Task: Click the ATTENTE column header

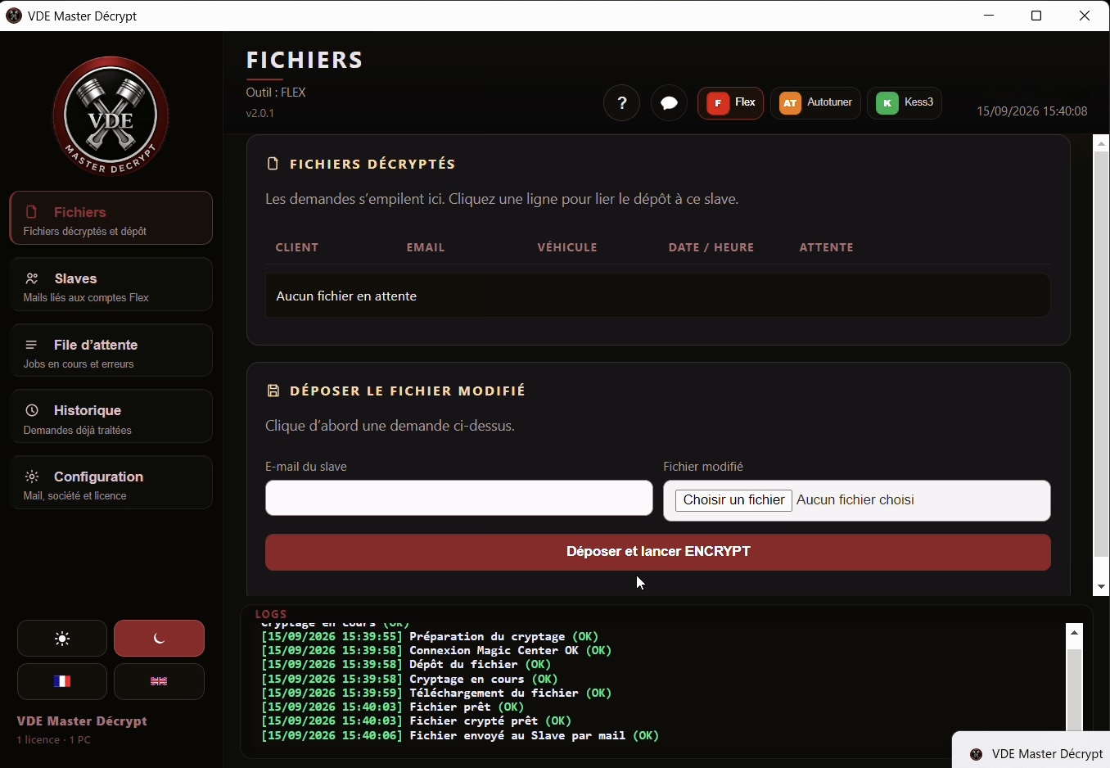Action: pyautogui.click(x=828, y=247)
